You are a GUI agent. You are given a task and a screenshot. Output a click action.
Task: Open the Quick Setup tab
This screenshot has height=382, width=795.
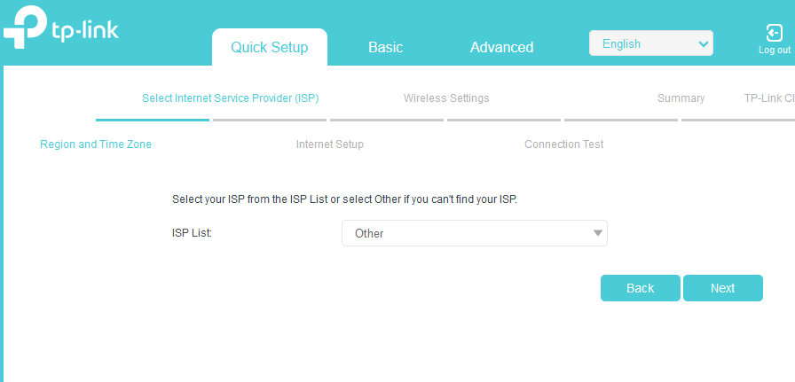tap(270, 48)
